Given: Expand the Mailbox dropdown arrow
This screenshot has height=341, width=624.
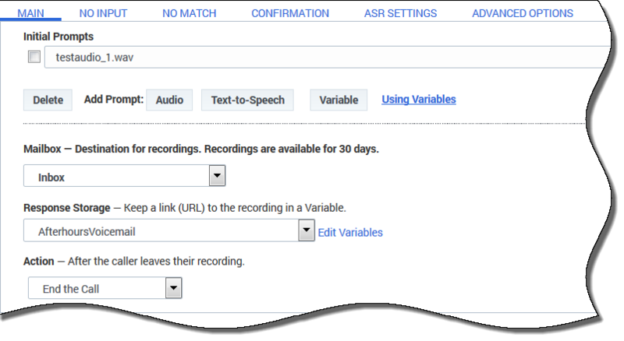Looking at the screenshot, I should click(218, 176).
